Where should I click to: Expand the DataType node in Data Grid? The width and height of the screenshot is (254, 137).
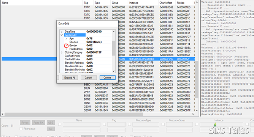(x=62, y=31)
